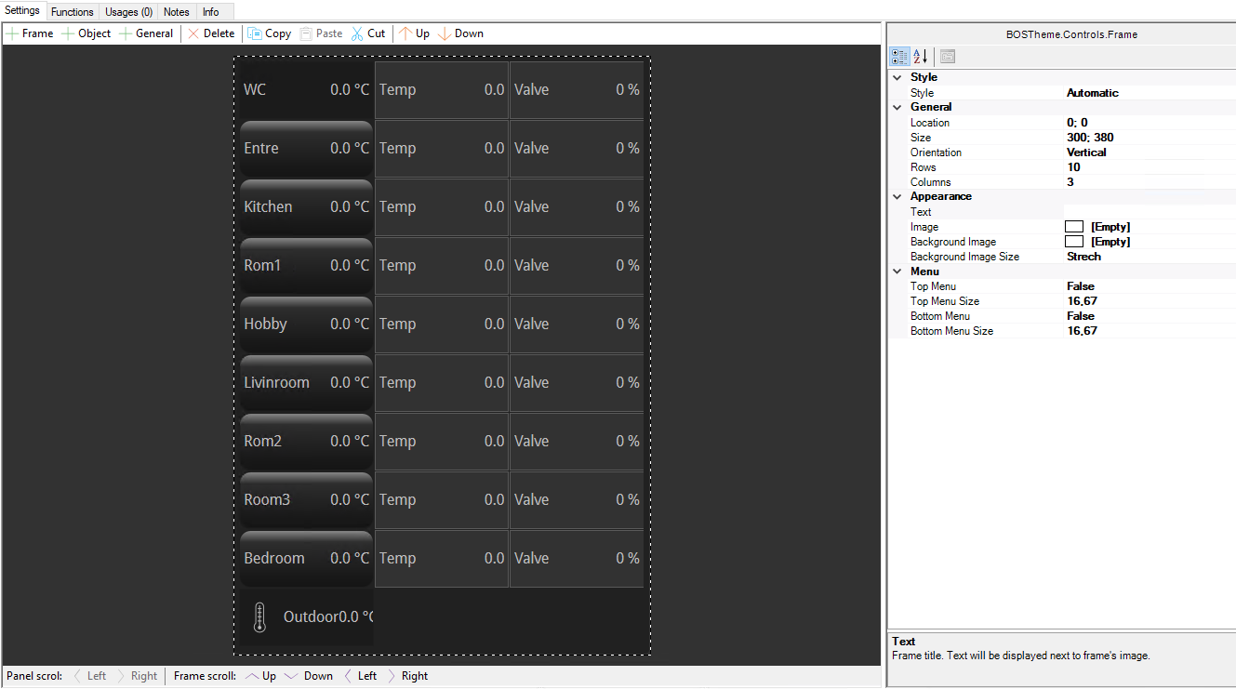Screen dimensions: 1236x689
Task: Collapse the Menu property category
Action: click(x=897, y=272)
